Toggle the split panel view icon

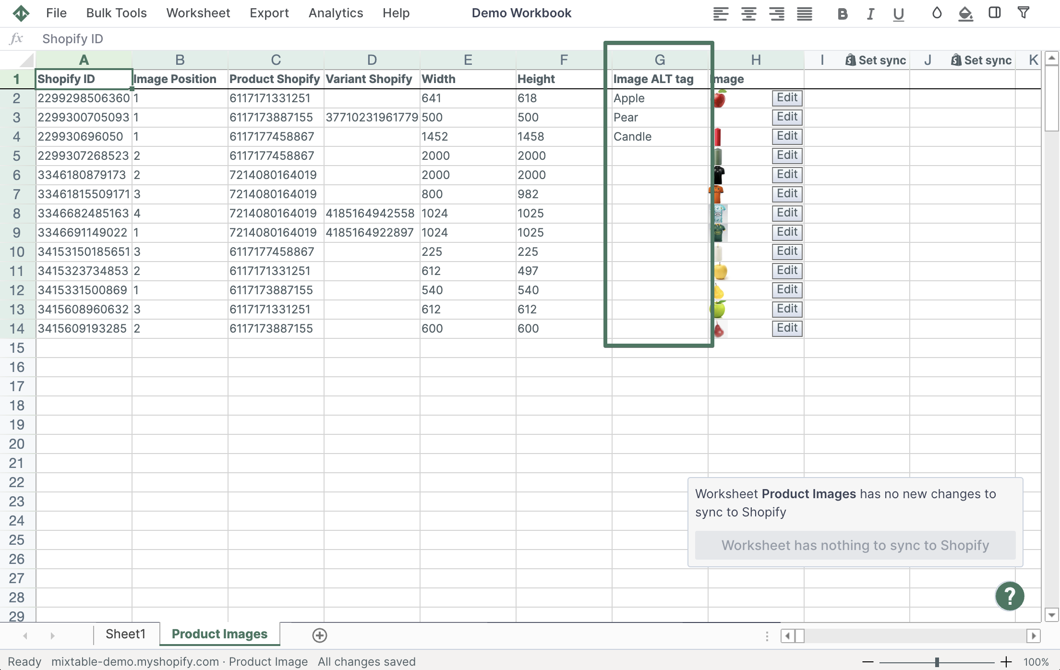(994, 14)
